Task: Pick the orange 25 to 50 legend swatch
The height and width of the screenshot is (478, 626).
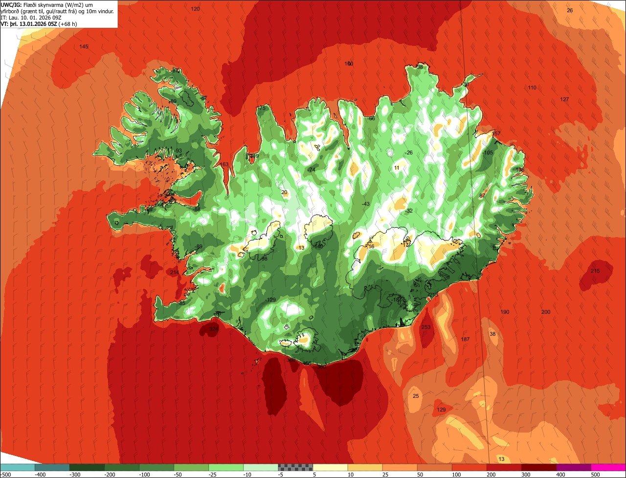Action: (400, 467)
